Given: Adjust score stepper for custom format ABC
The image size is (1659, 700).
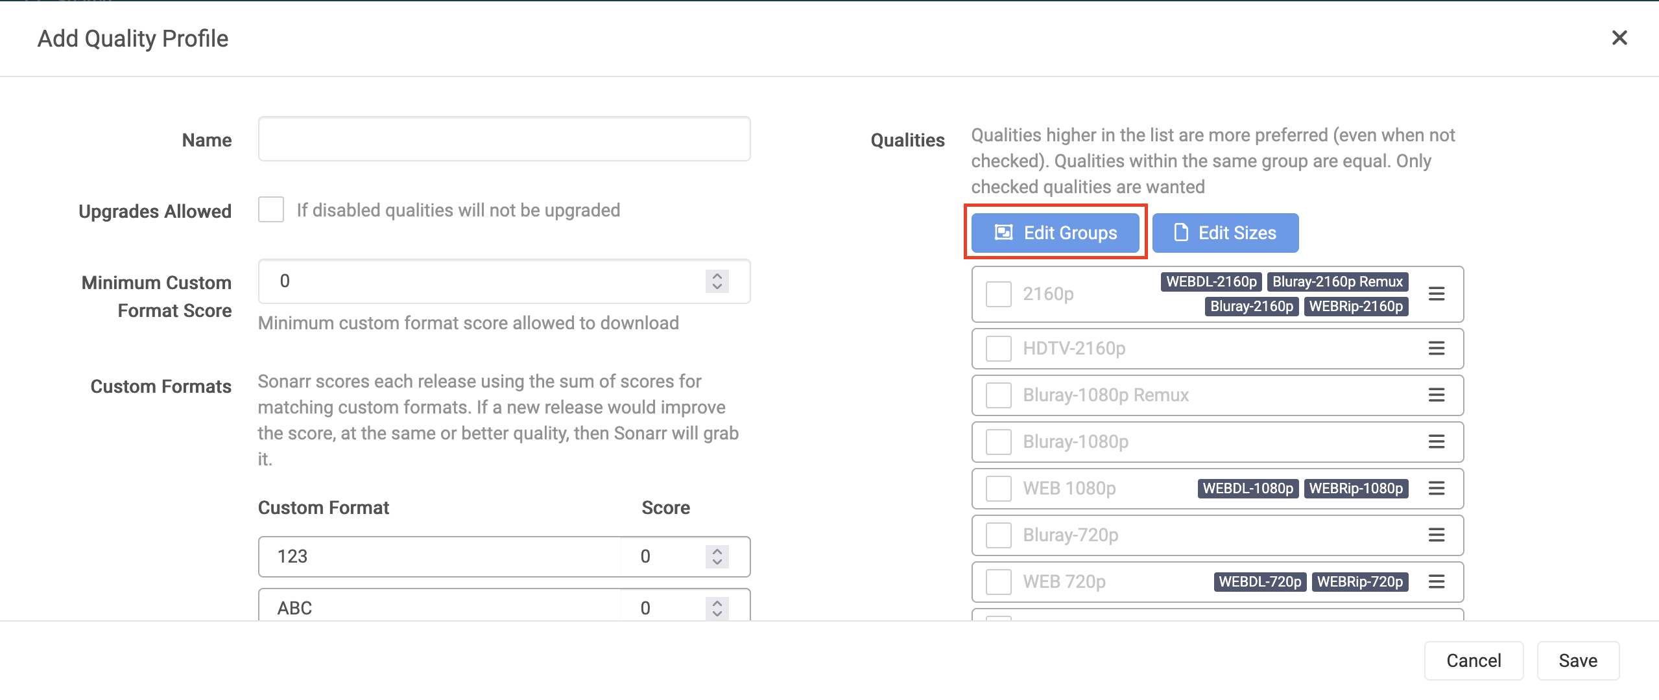Looking at the screenshot, I should pos(717,608).
